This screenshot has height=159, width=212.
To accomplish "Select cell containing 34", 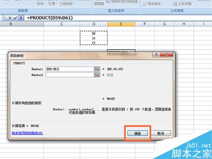I will [94, 38].
